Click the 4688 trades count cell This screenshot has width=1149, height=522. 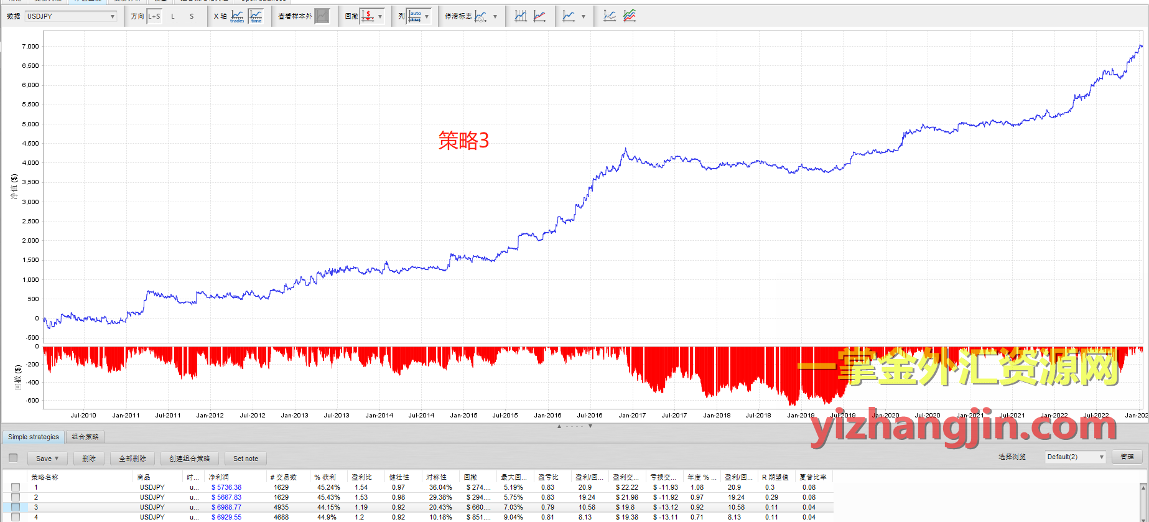(281, 517)
